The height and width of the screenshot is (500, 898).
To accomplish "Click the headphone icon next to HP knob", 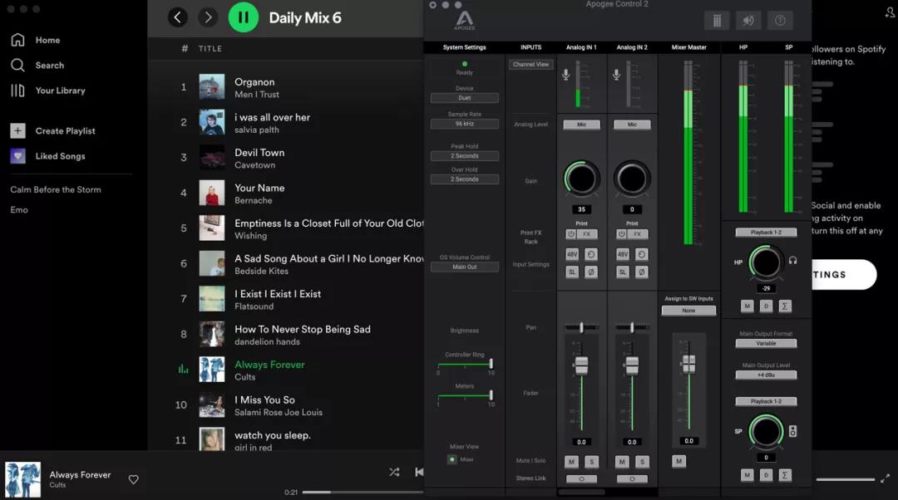I will [792, 260].
